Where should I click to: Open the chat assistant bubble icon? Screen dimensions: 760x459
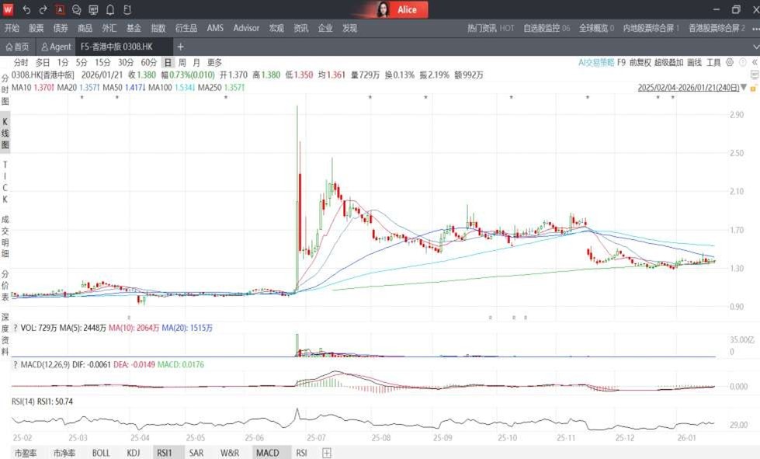pyautogui.click(x=76, y=10)
